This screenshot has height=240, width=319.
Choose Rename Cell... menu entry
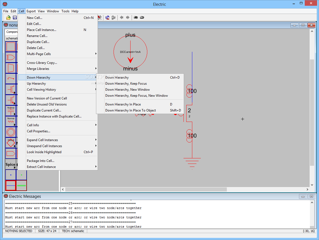pos(62,36)
